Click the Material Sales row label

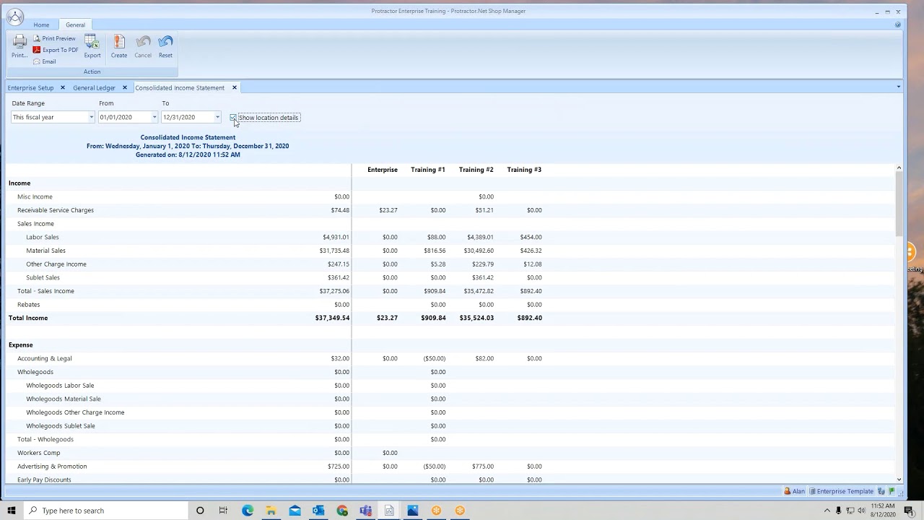pos(45,251)
